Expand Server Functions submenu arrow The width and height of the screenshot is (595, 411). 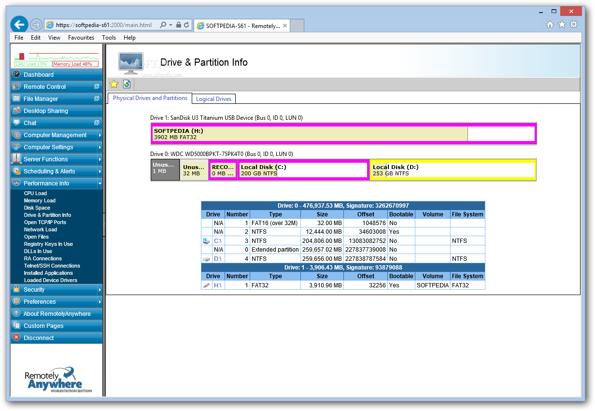(100, 159)
